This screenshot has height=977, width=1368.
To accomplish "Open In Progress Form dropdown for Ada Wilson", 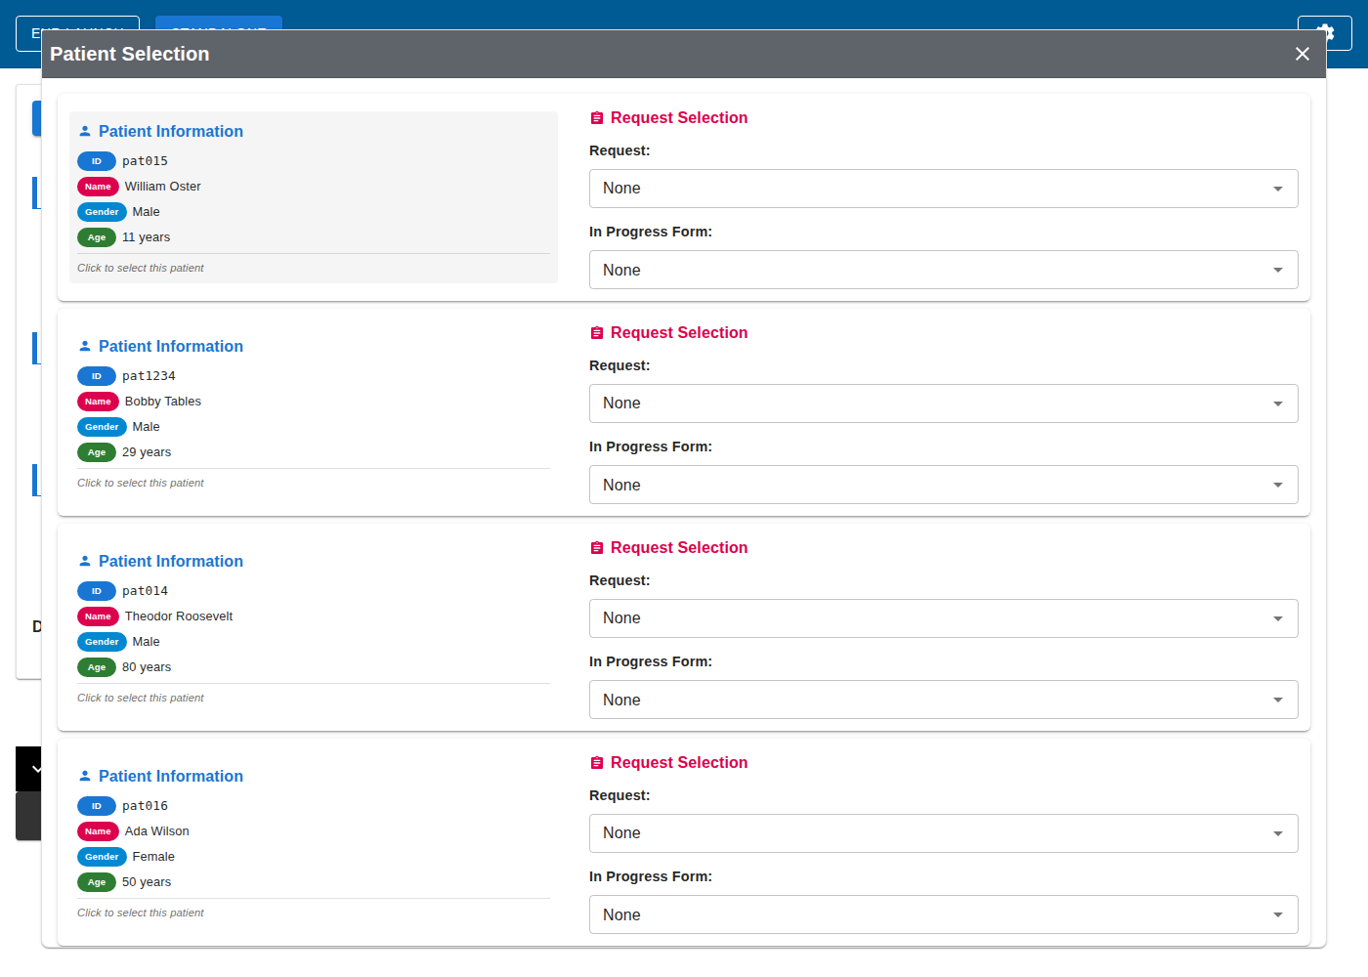I will pos(943,914).
